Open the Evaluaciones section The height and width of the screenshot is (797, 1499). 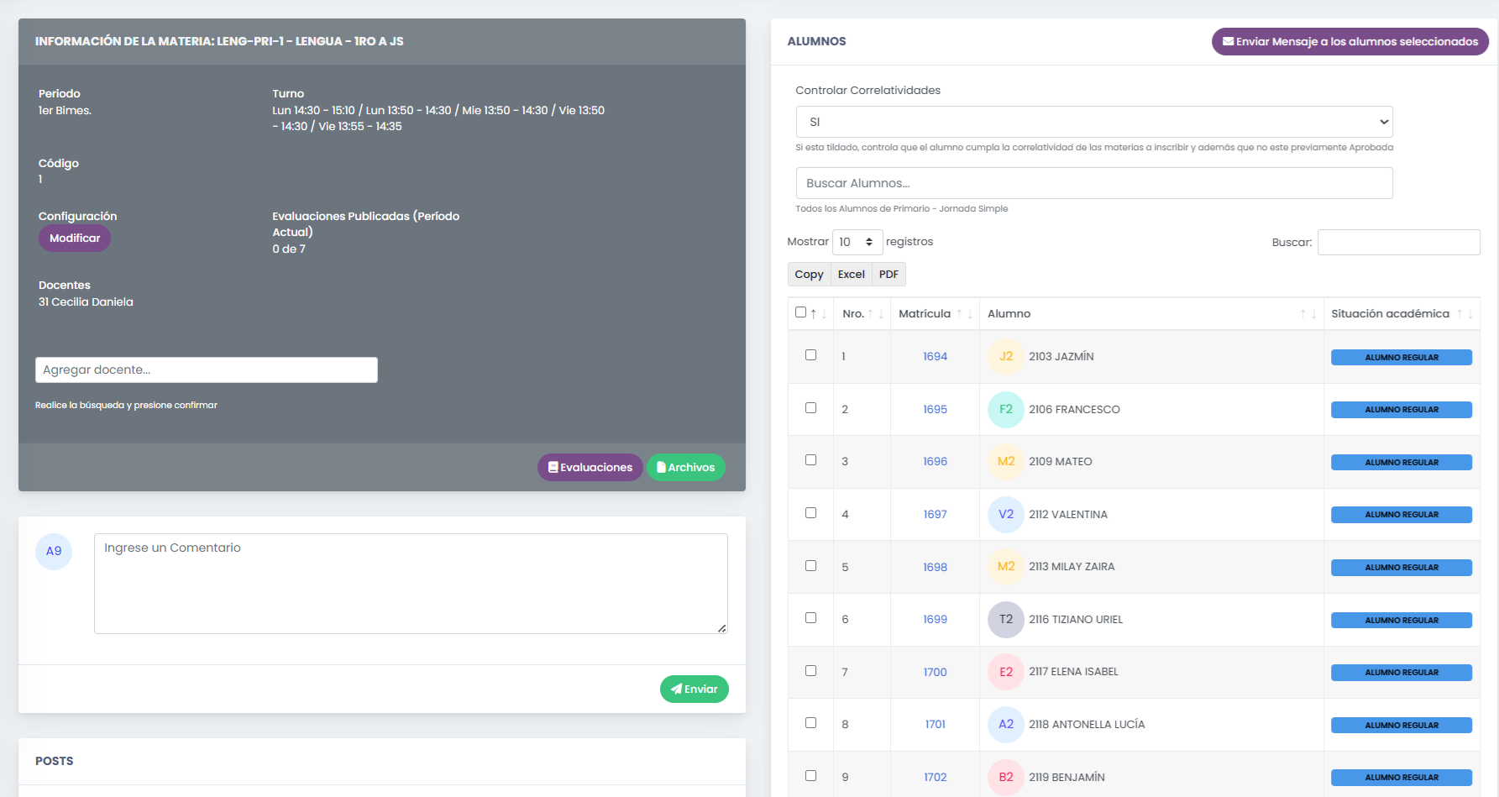590,468
